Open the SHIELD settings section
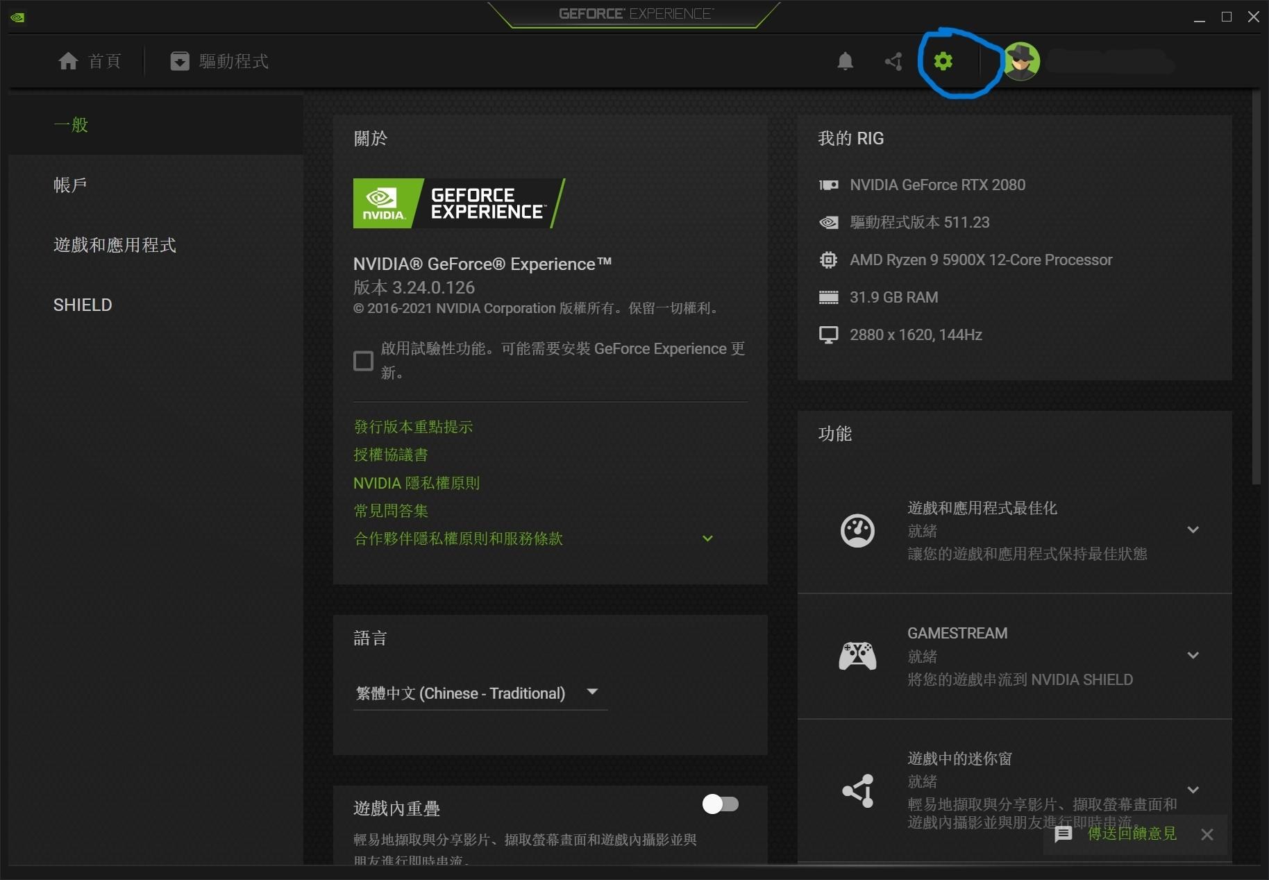1269x880 pixels. 156,305
